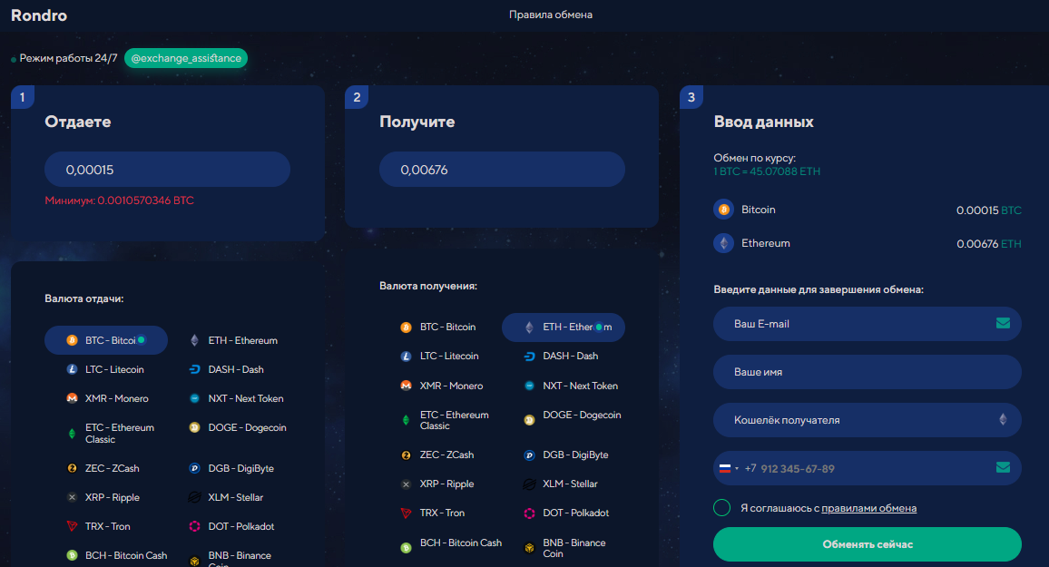This screenshot has height=567, width=1049.
Task: Click the DOGE Dogecoin icon in receive currency list
Action: [x=529, y=420]
